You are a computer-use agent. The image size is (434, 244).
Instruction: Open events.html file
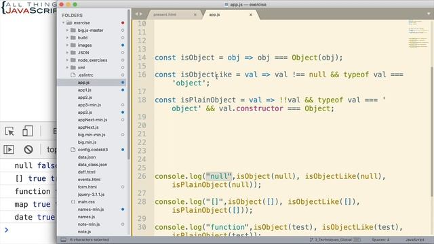pos(89,180)
